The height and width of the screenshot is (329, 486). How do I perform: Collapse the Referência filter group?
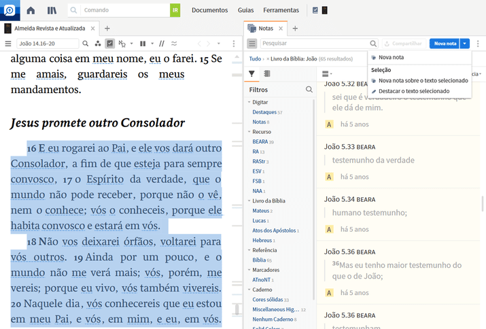[x=249, y=250]
